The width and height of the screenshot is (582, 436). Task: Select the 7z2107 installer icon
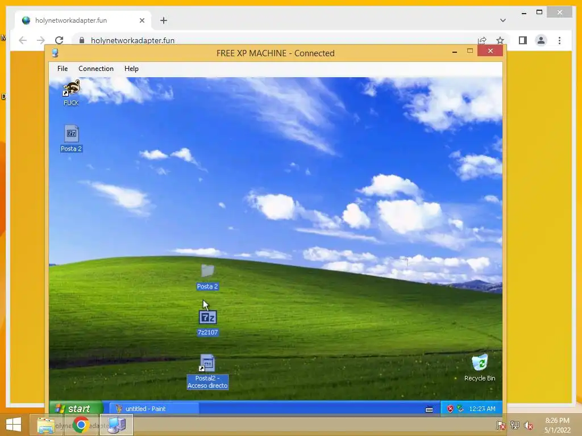(x=207, y=318)
